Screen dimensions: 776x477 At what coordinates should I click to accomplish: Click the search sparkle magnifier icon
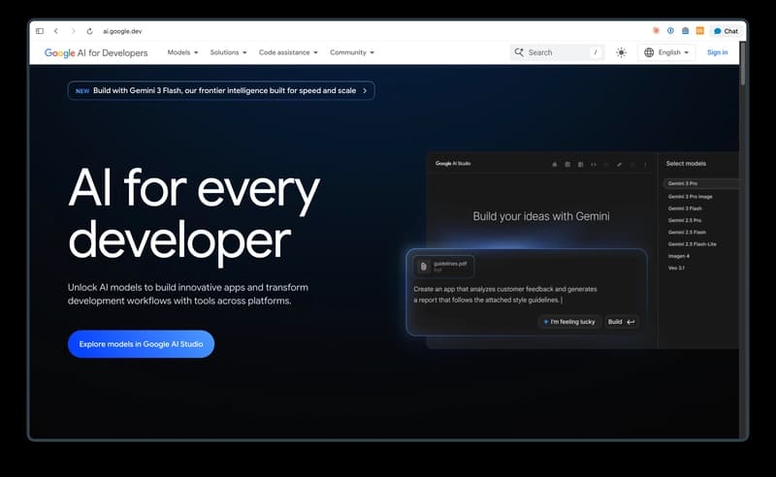[x=519, y=52]
